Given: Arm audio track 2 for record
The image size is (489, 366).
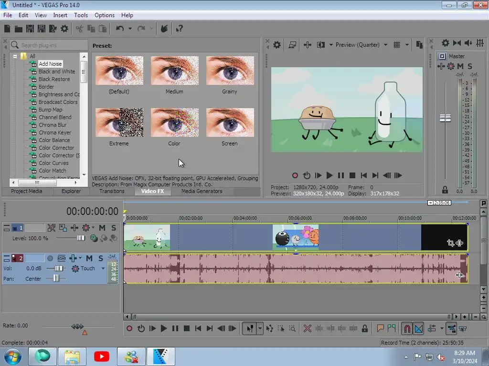Looking at the screenshot, I should tap(50, 258).
